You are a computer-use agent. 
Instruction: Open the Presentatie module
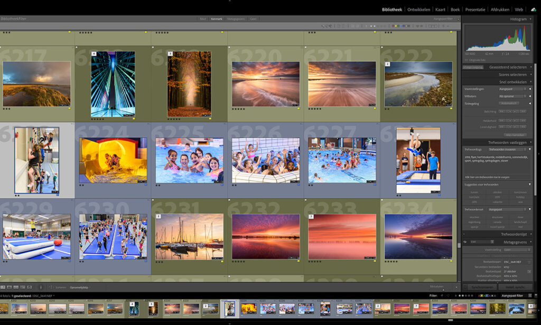475,9
